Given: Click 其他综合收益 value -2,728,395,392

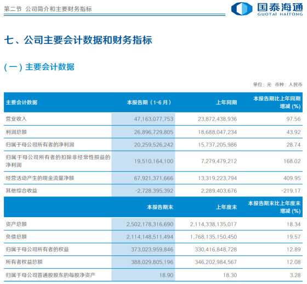Looking at the screenshot, I should coord(154,191).
